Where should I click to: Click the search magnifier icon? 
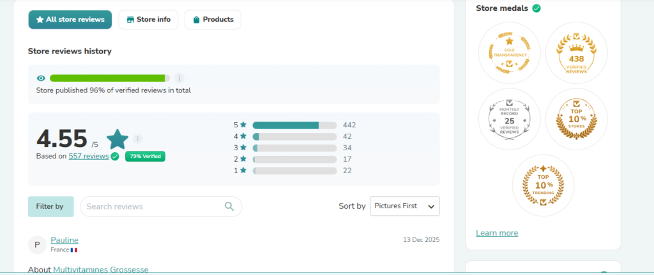tap(229, 206)
